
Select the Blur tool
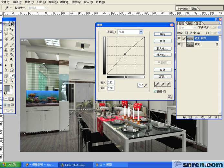point(6,59)
